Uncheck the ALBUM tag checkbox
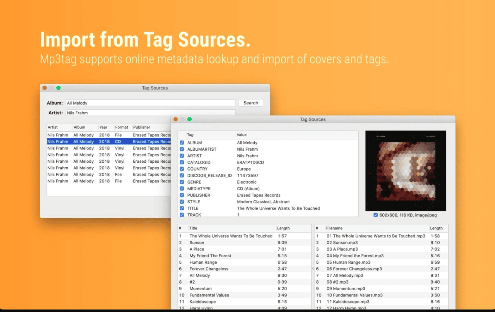The height and width of the screenshot is (312, 495). click(182, 143)
